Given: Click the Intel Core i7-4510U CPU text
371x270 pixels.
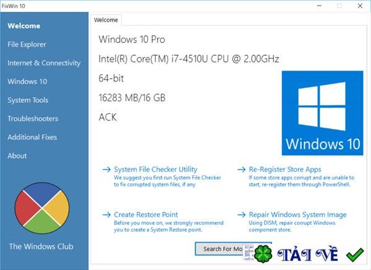Looking at the screenshot, I should 189,59.
